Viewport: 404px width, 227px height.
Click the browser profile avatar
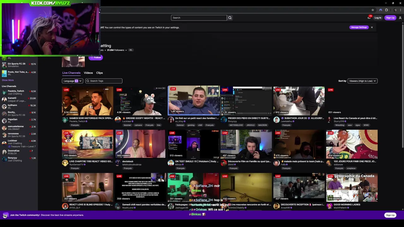click(x=395, y=10)
